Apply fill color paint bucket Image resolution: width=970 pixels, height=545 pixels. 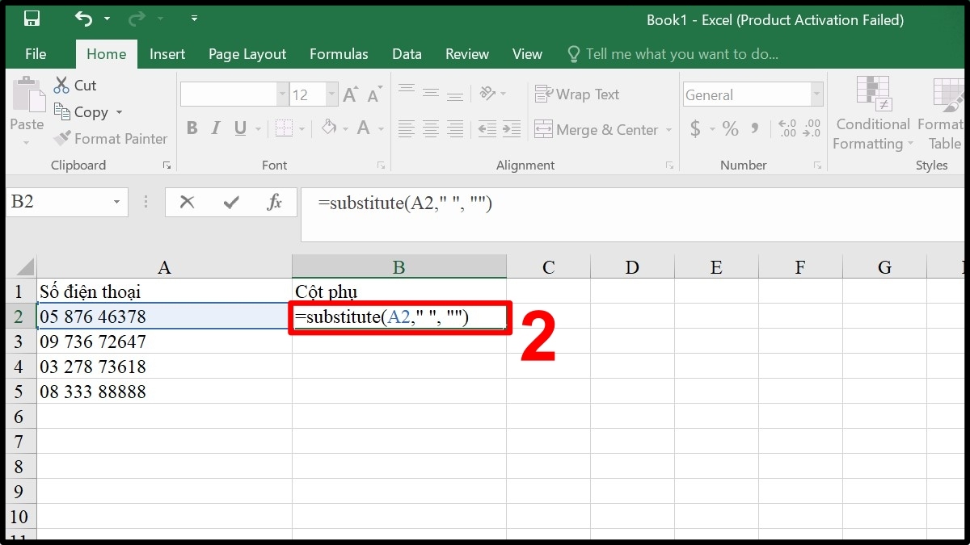[x=329, y=128]
